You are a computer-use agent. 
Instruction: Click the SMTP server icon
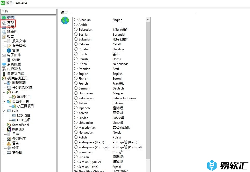9,60
